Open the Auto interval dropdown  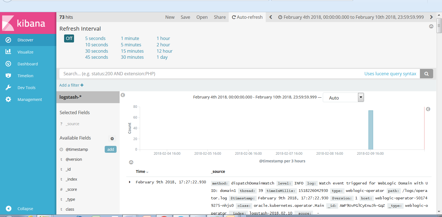click(x=343, y=98)
